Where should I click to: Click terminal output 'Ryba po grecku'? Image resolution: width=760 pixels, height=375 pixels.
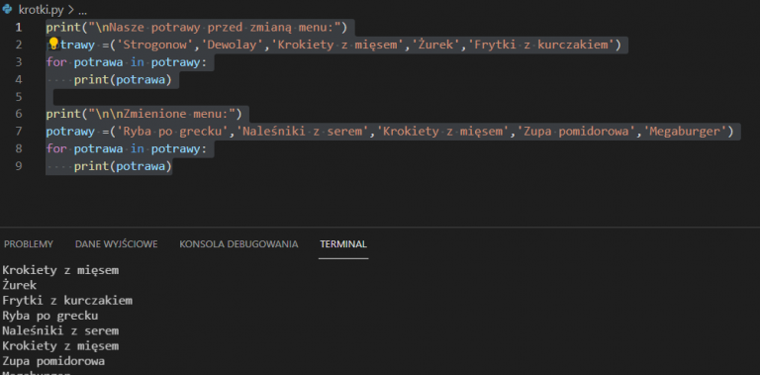[49, 316]
